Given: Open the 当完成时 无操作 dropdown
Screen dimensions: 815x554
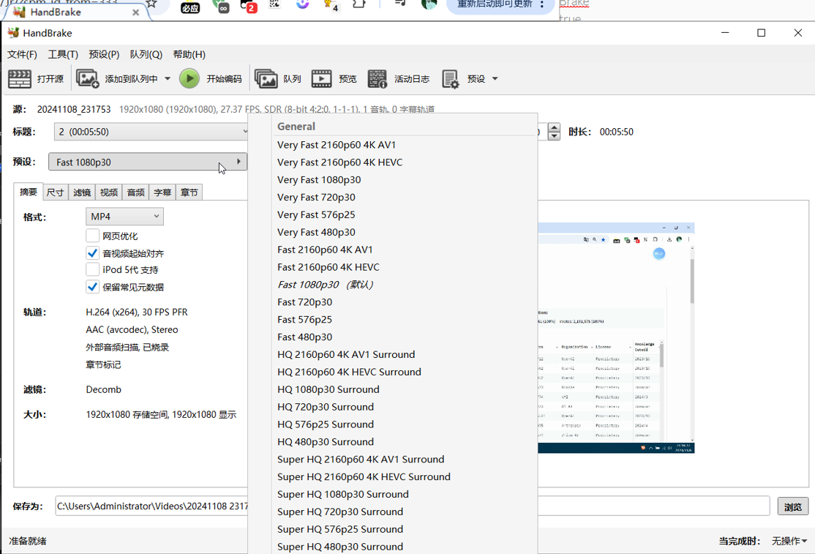Looking at the screenshot, I should point(789,541).
